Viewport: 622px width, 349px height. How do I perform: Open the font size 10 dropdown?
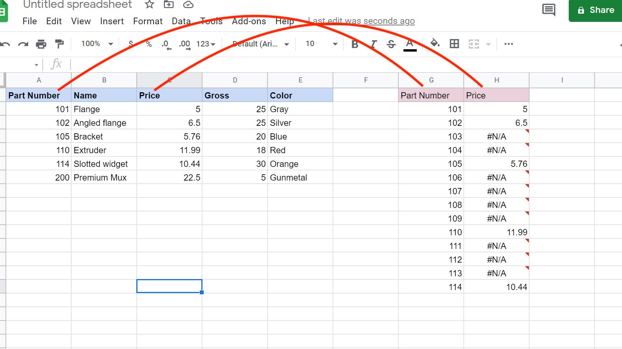(x=322, y=44)
